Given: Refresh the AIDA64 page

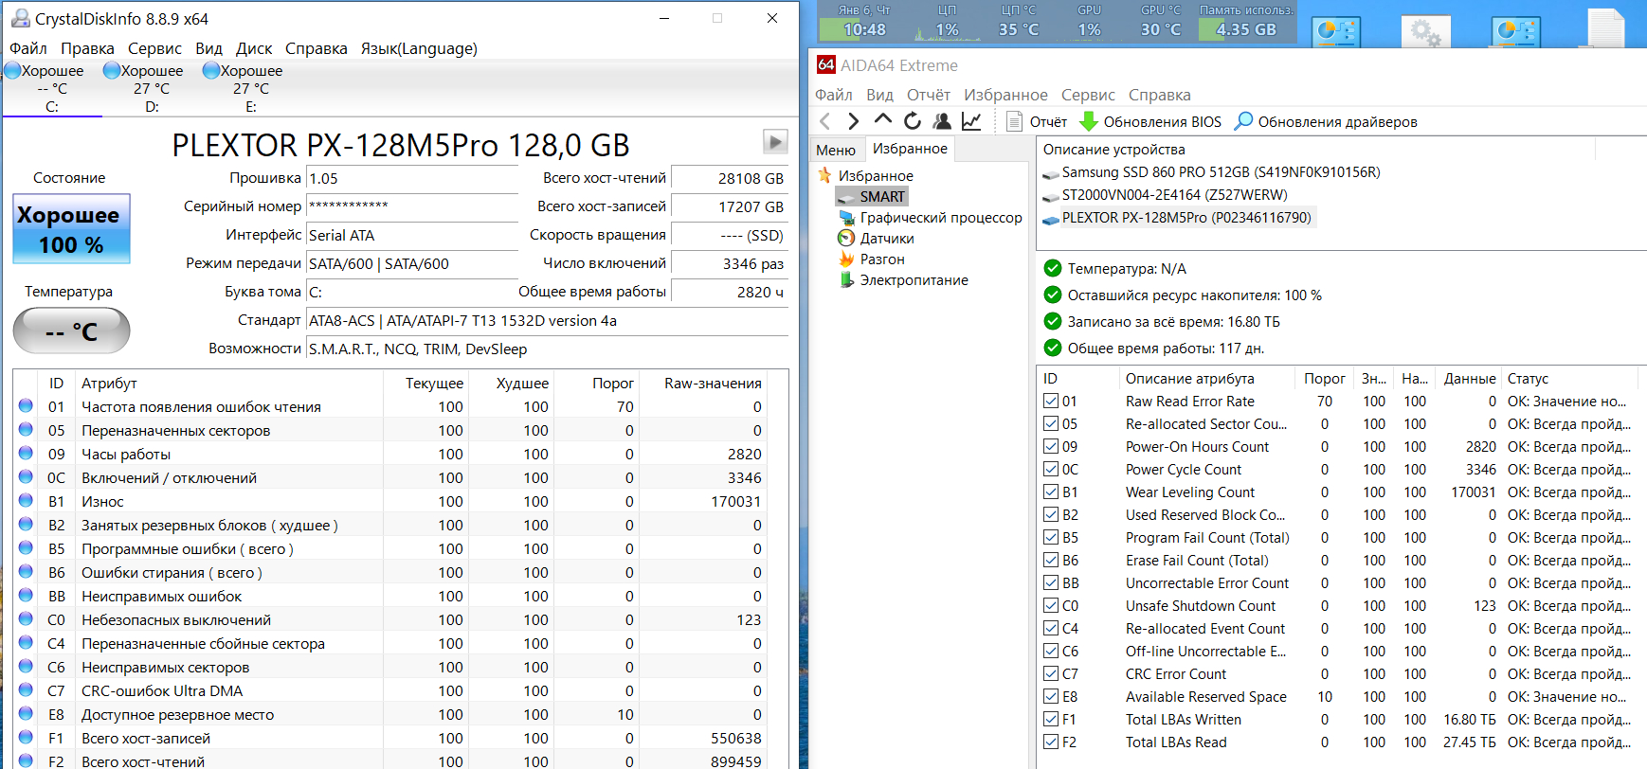Looking at the screenshot, I should point(912,121).
